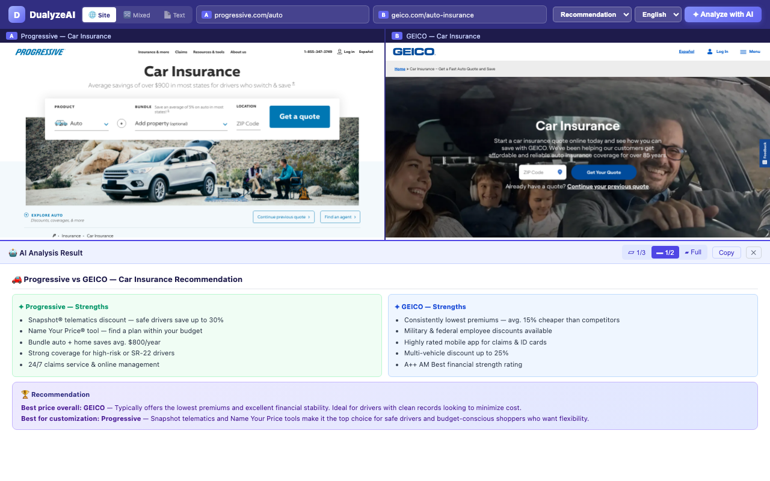Click the Explore Auto arrow icon
The width and height of the screenshot is (770, 481).
pos(26,215)
